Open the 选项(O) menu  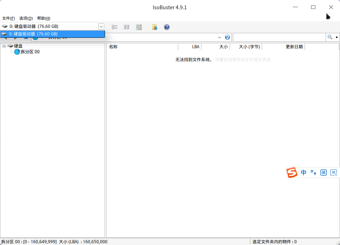(26, 18)
